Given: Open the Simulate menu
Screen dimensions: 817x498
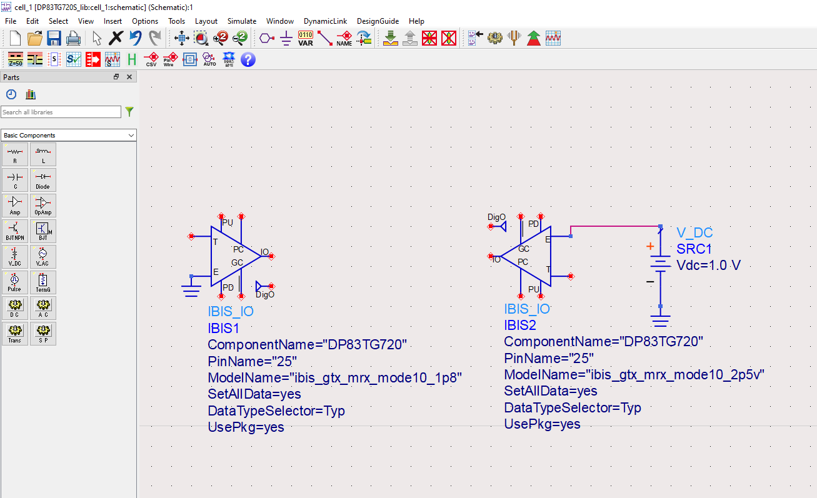Looking at the screenshot, I should click(242, 21).
